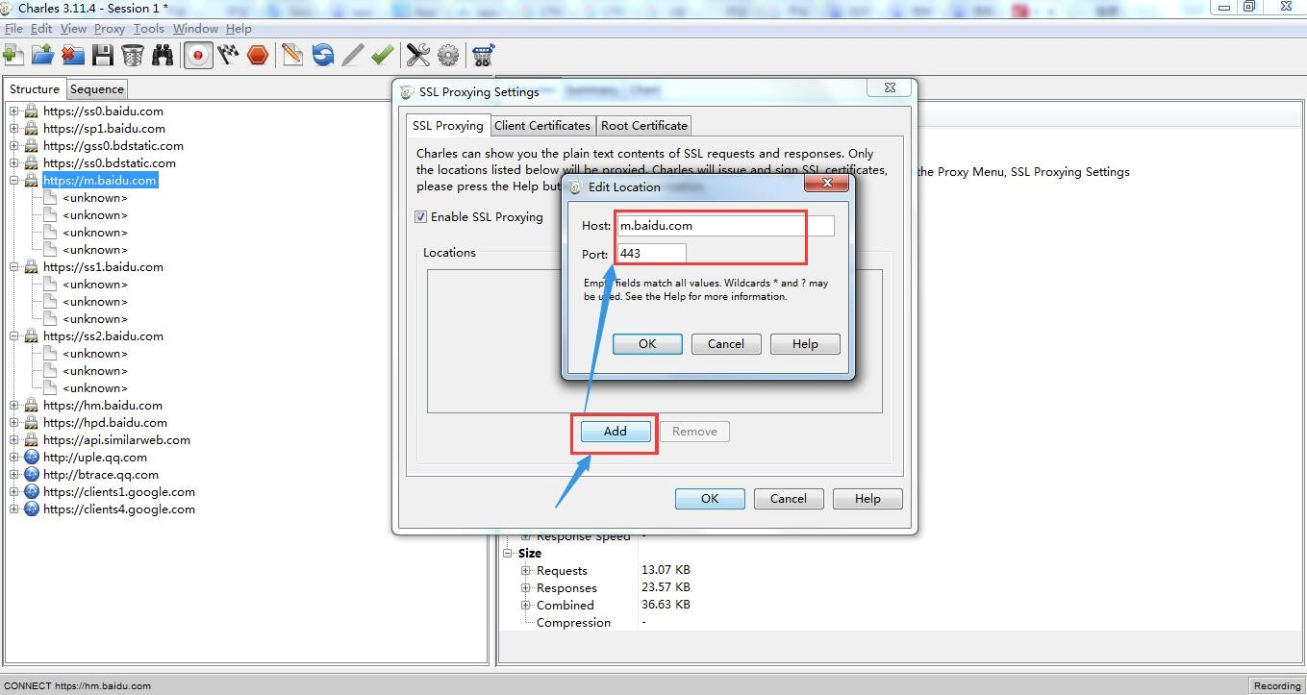Click Add to create a new SSL location
This screenshot has height=695, width=1307.
(616, 432)
